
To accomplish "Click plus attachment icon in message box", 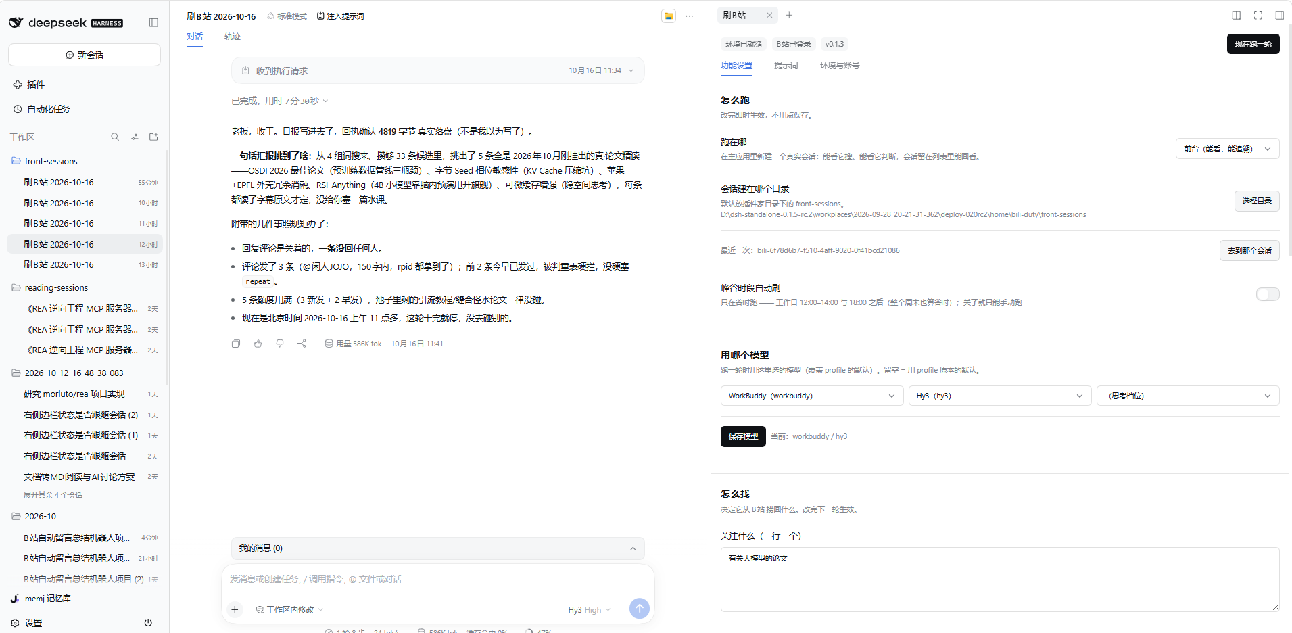I will pos(235,609).
